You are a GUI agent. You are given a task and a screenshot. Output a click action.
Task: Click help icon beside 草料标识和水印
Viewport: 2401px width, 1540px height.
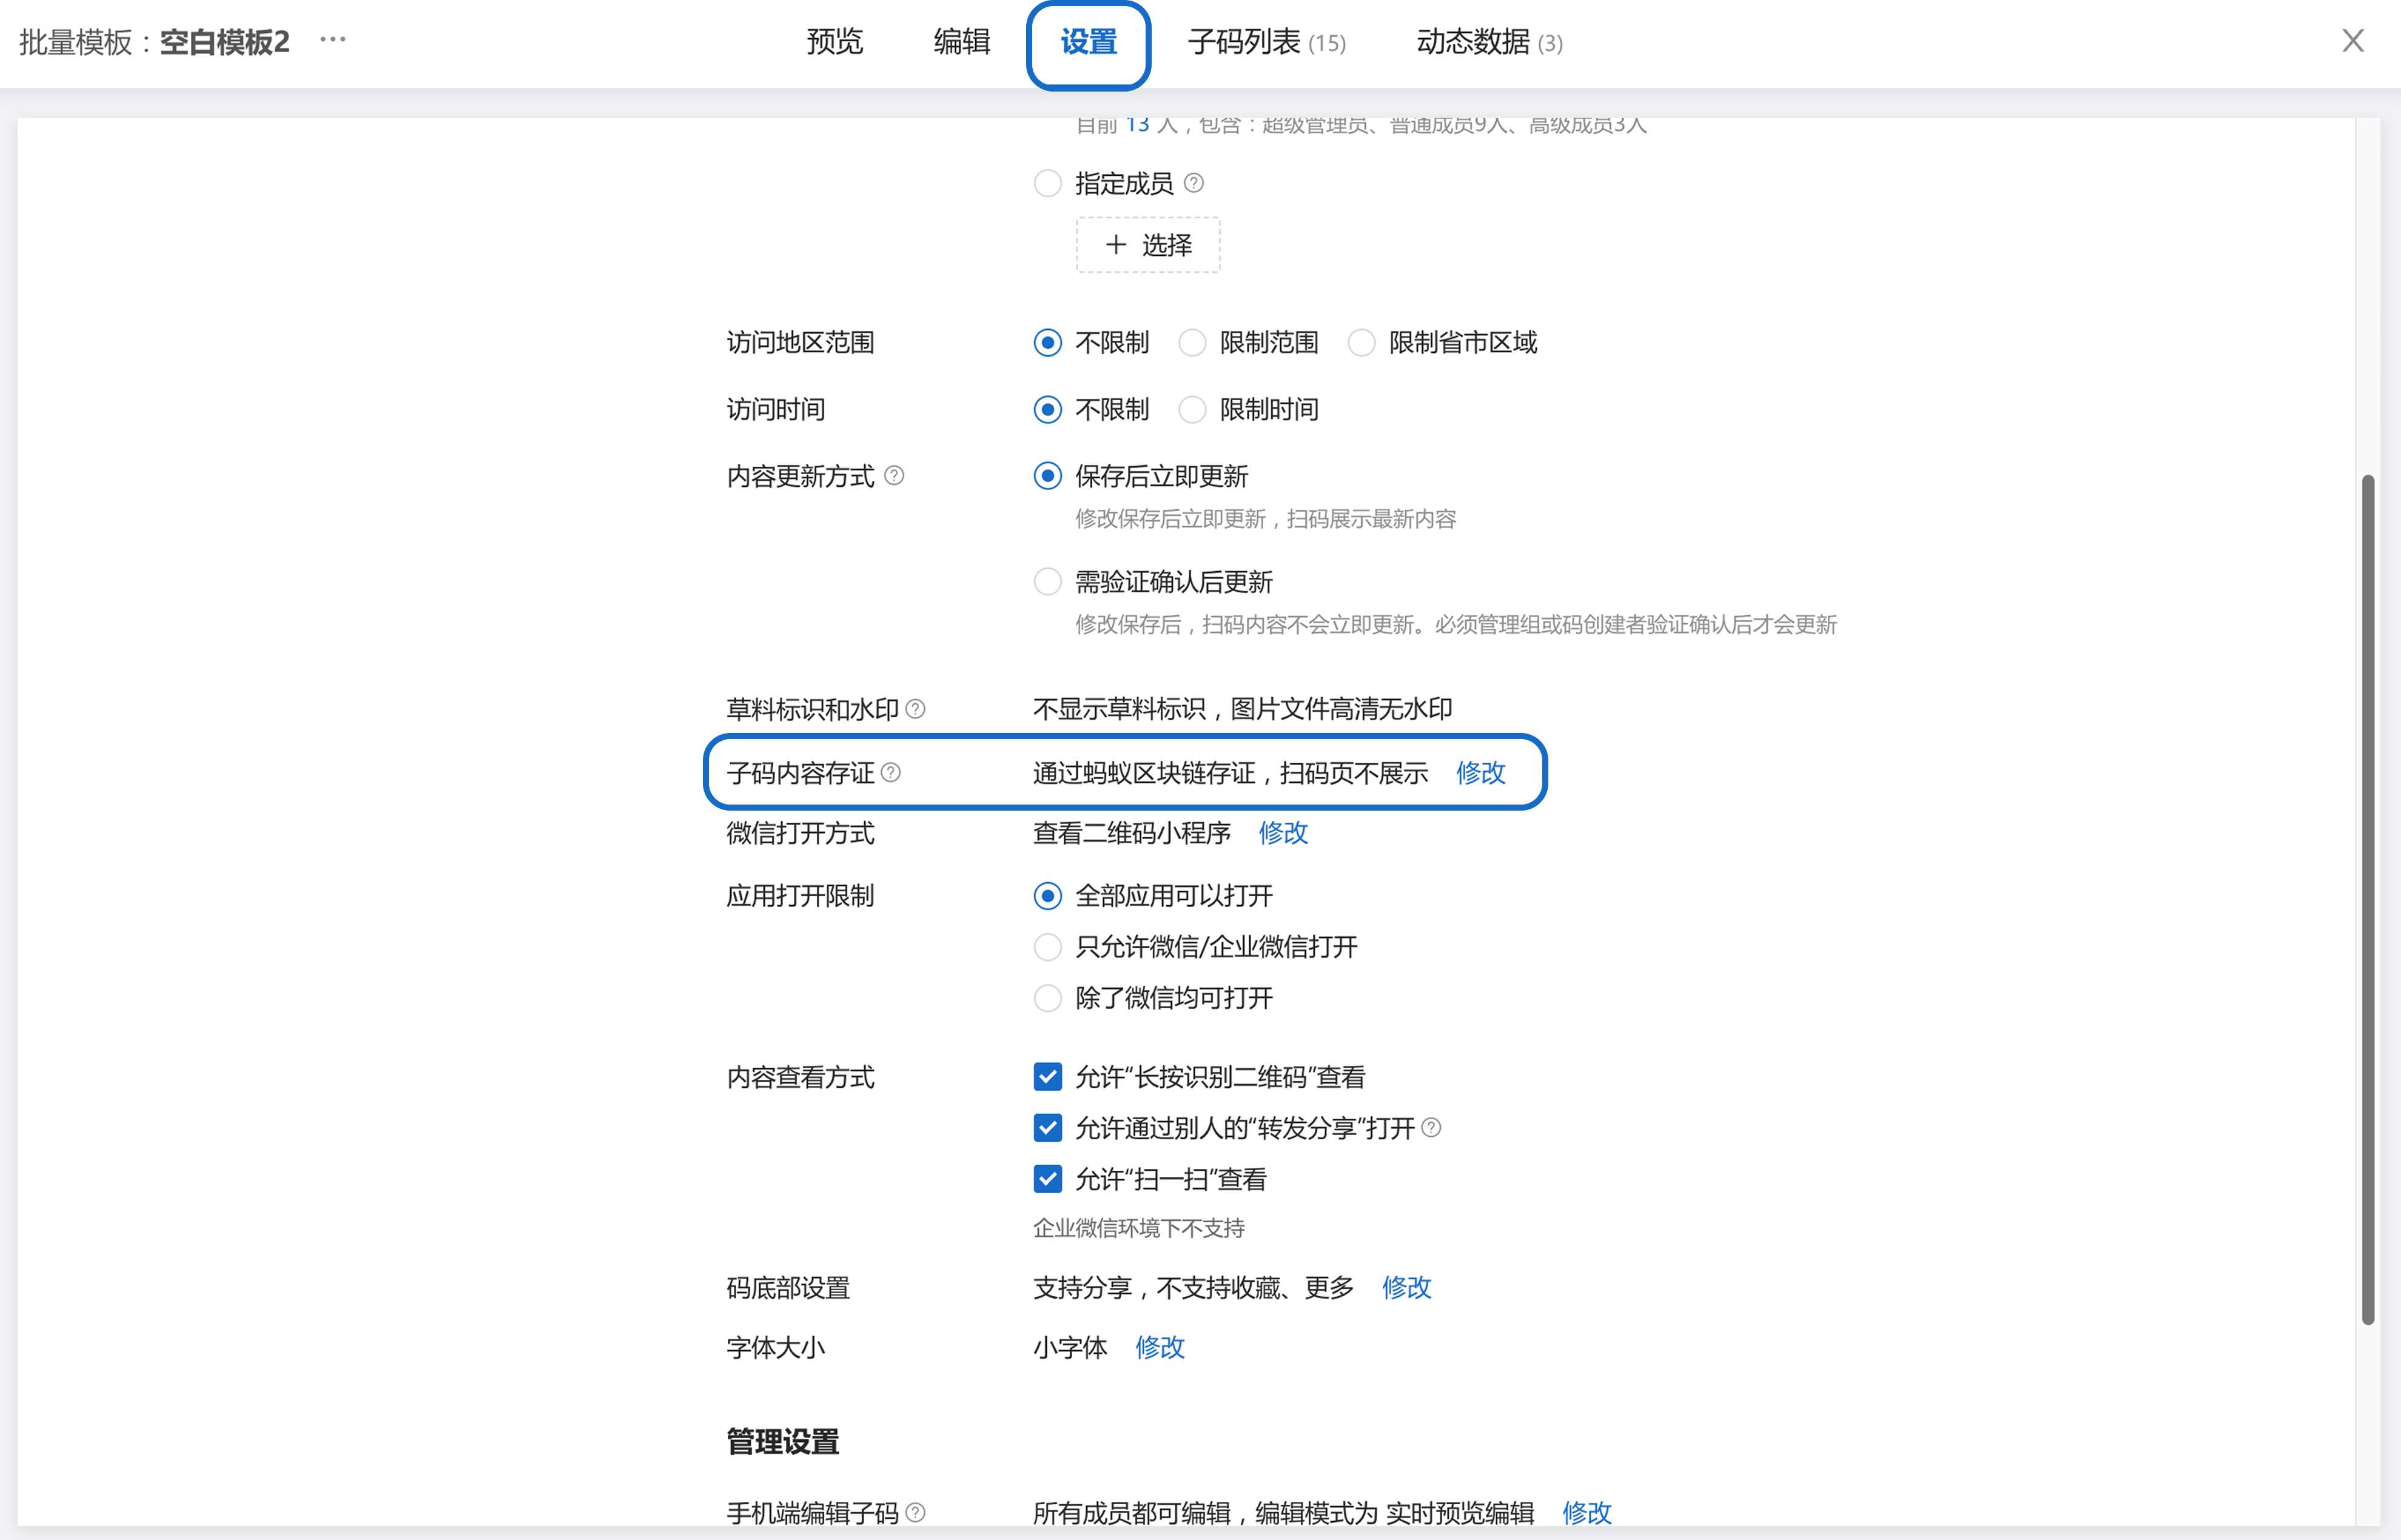click(915, 709)
